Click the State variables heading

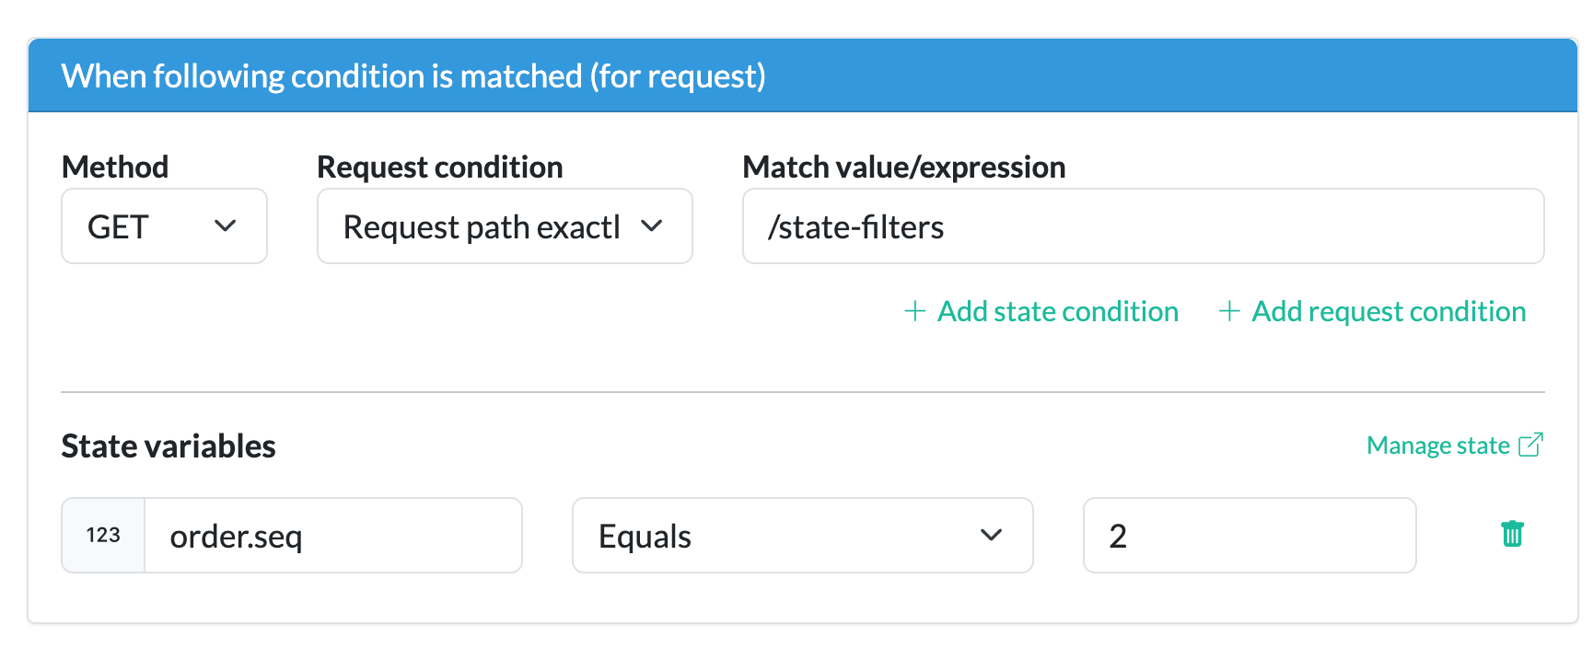click(x=169, y=446)
